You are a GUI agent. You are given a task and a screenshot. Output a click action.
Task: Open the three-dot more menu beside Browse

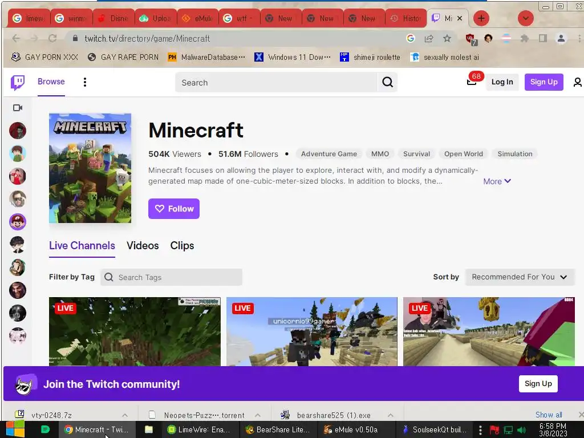pos(85,82)
